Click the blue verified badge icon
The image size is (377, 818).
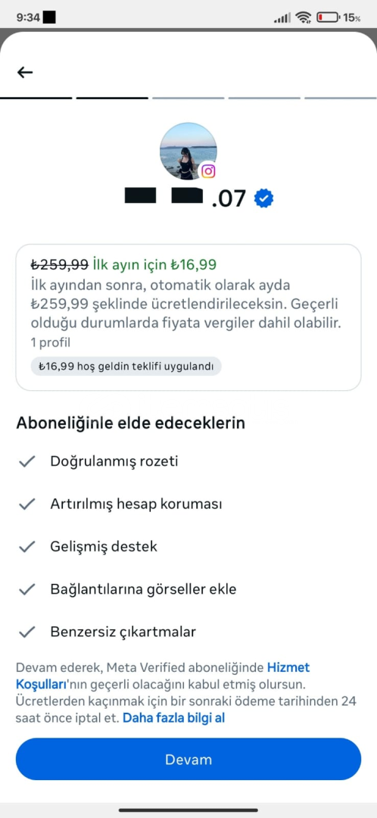pos(264,198)
